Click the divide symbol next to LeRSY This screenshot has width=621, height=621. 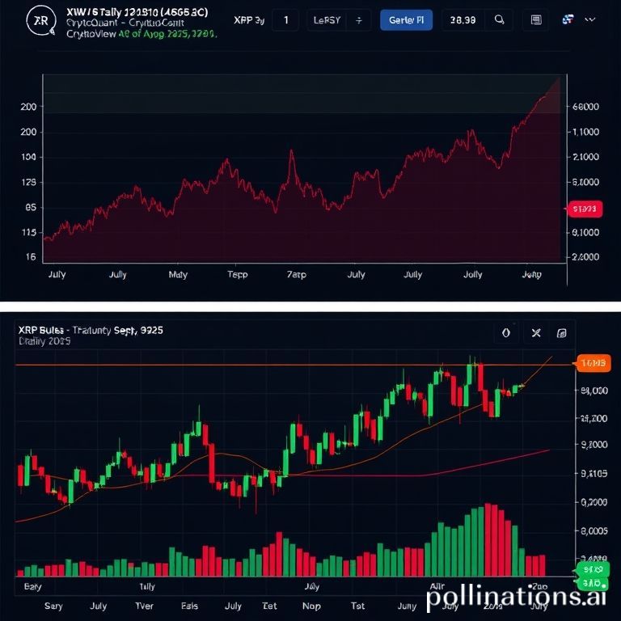point(359,20)
